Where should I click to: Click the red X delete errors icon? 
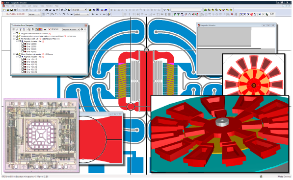(x=50, y=29)
